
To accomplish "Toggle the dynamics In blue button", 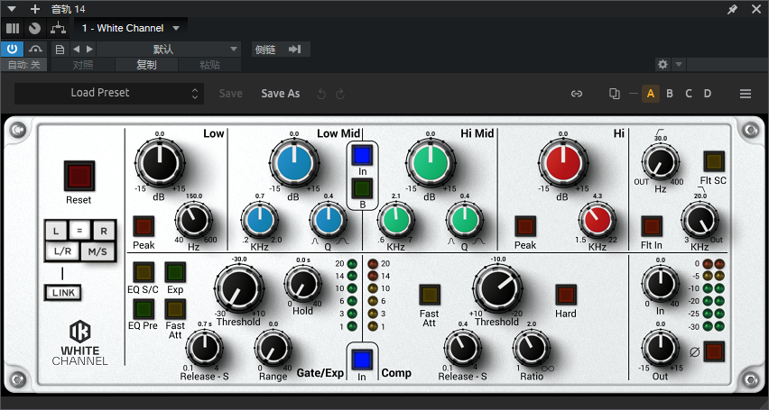I will tap(362, 360).
